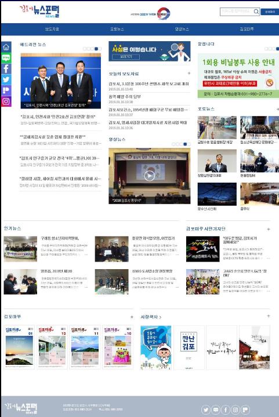Click the search magnifier icon
Image resolution: width=279 pixels, height=417 pixels.
(256, 12)
